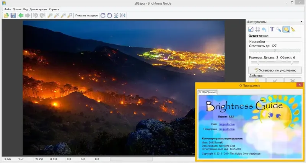This screenshot has height=163, width=306.
Task: Click the light bulb button under Действия
Action: pos(257,80)
